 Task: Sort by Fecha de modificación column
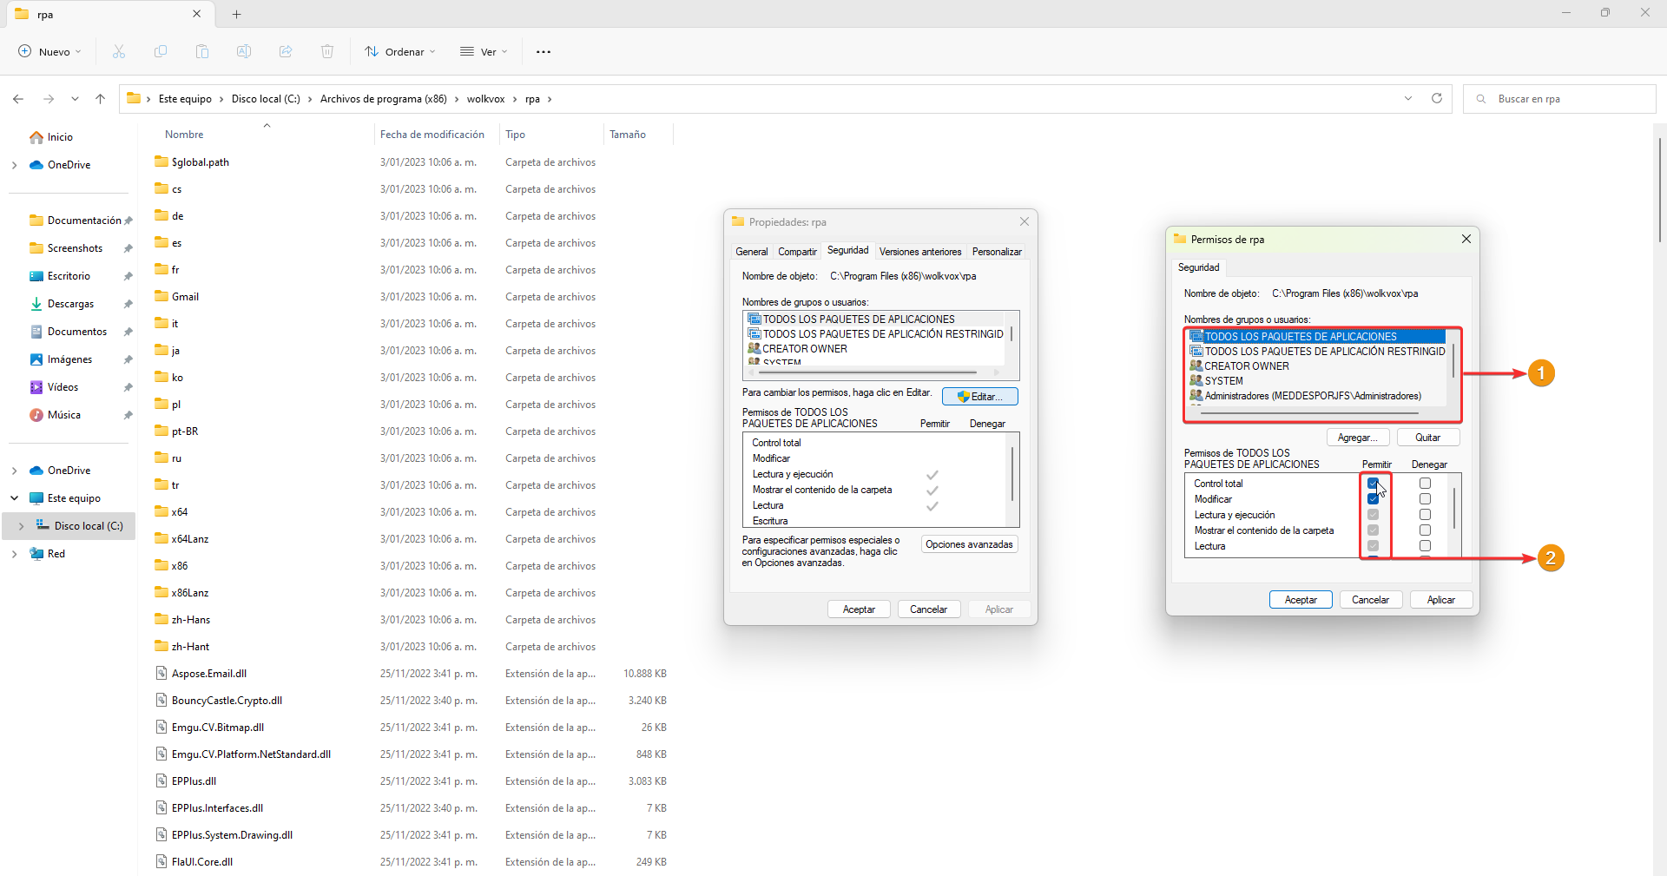(432, 135)
